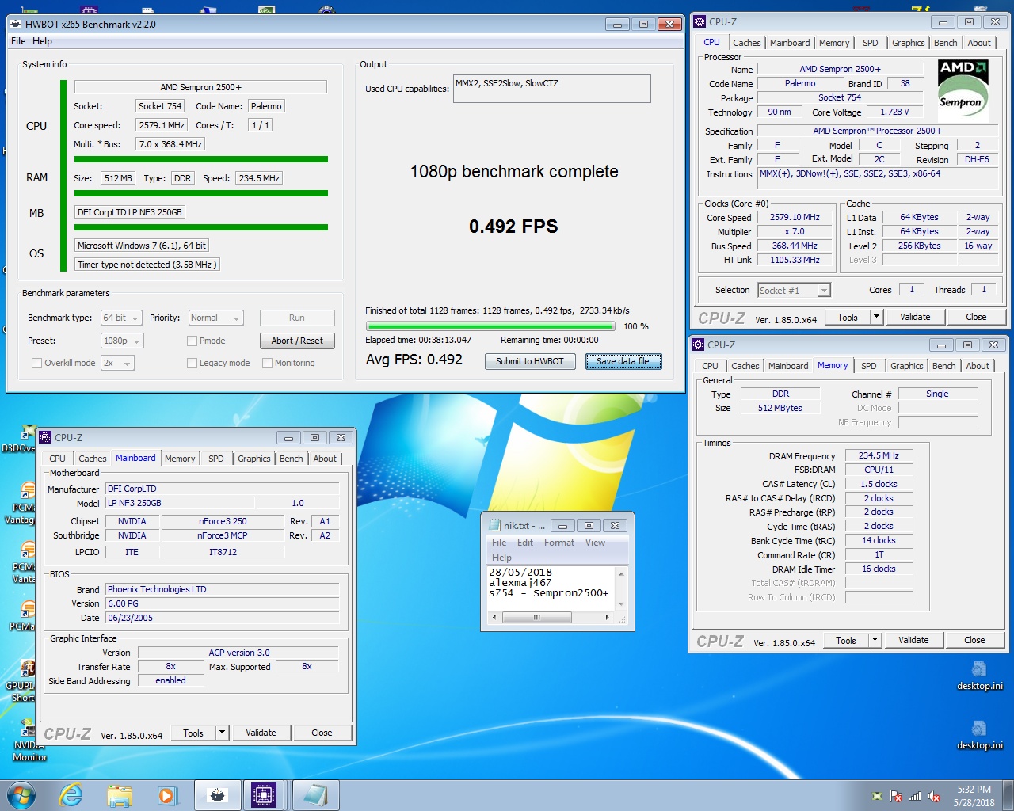Image resolution: width=1014 pixels, height=811 pixels.
Task: Click Tools button in top CPU-Z window
Action: (x=848, y=317)
